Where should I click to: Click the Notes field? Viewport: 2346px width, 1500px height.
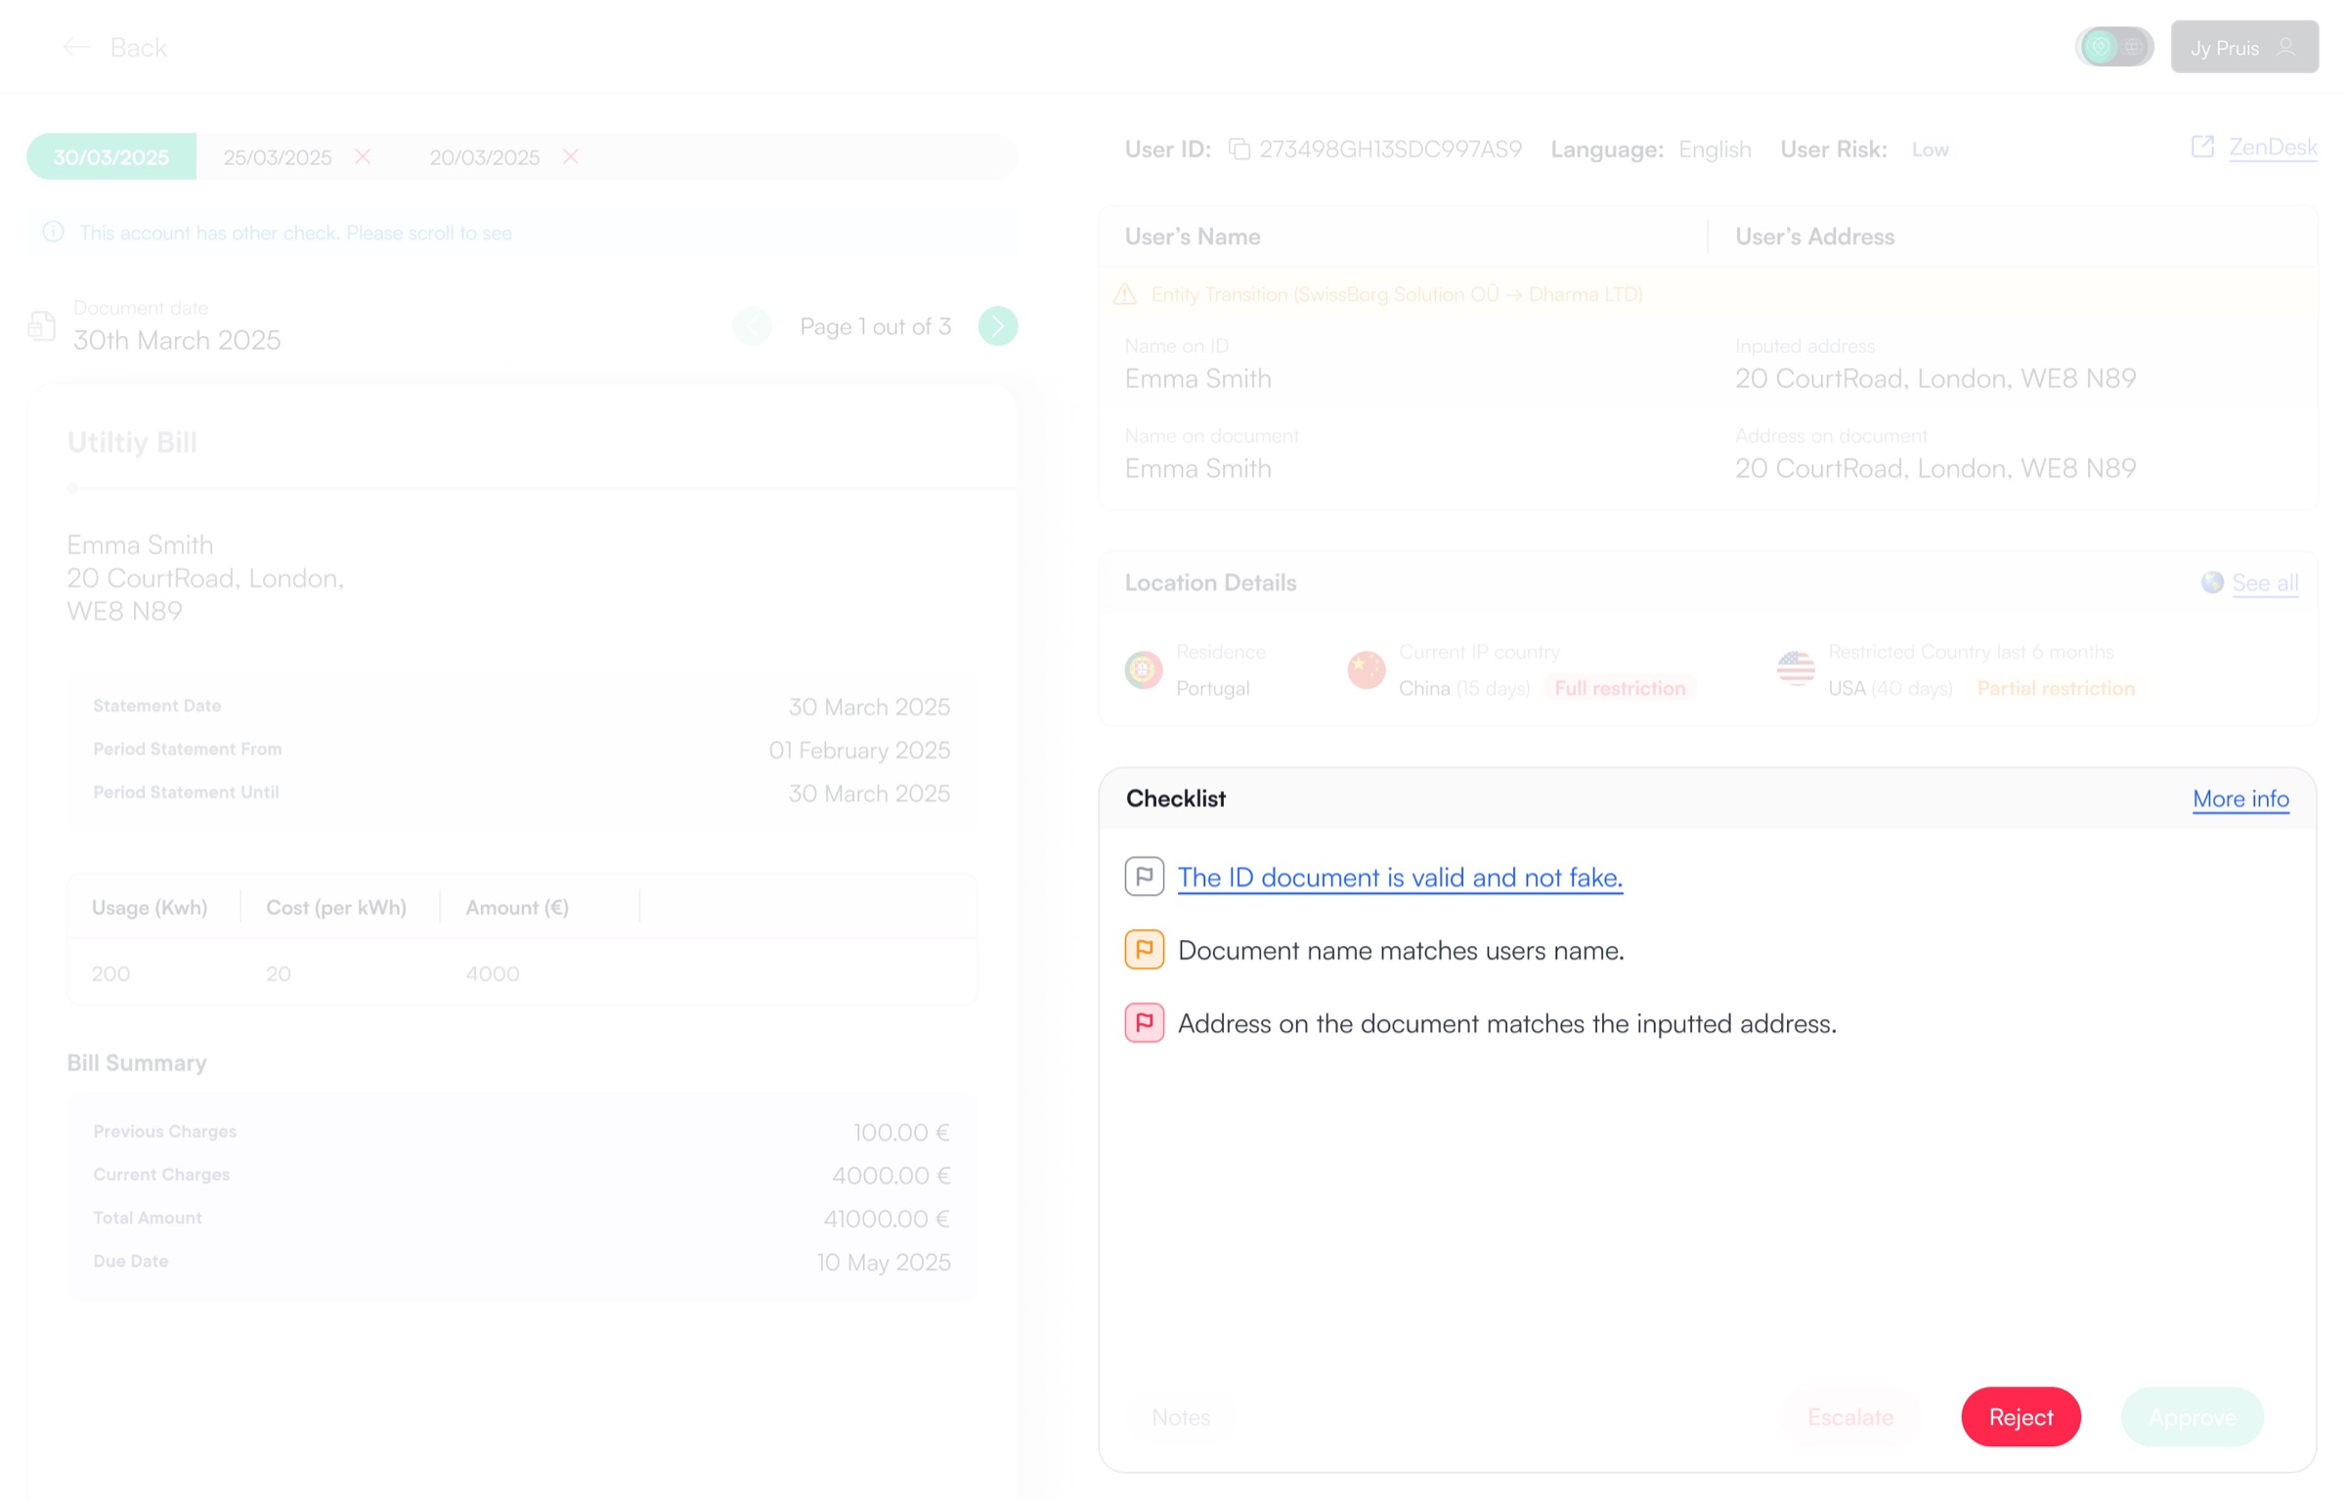[1181, 1417]
